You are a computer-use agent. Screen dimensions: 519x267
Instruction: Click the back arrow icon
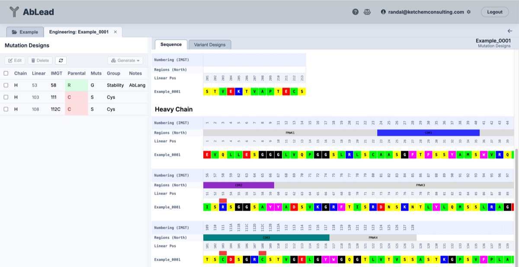pyautogui.click(x=510, y=31)
